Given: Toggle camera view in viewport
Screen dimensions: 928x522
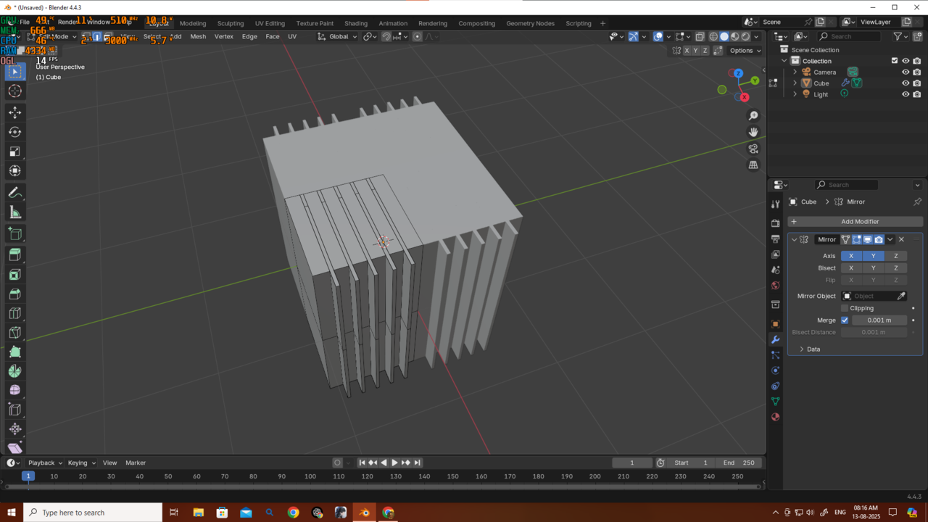Looking at the screenshot, I should (753, 149).
